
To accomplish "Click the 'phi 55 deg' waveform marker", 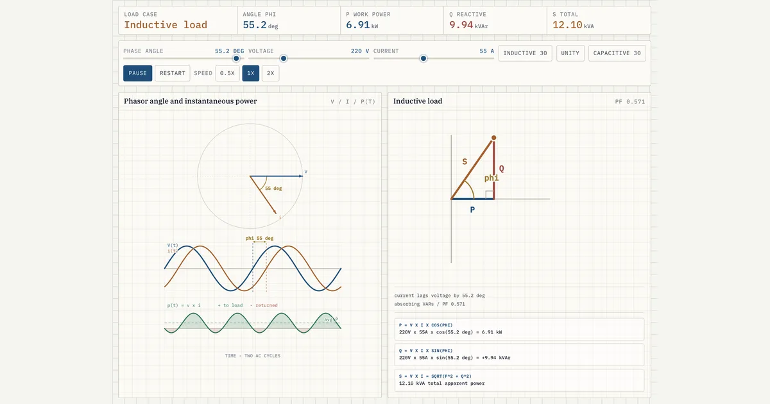I will pos(259,239).
